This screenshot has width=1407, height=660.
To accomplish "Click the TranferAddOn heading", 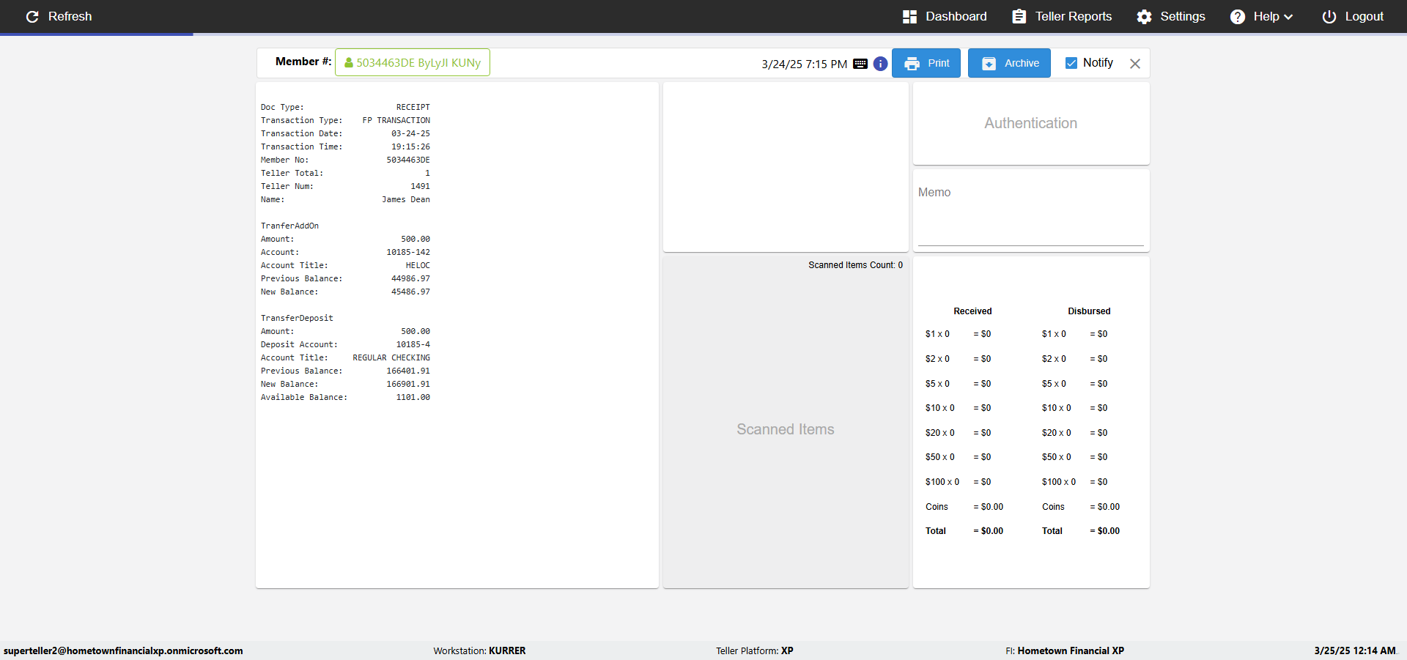I will [289, 226].
